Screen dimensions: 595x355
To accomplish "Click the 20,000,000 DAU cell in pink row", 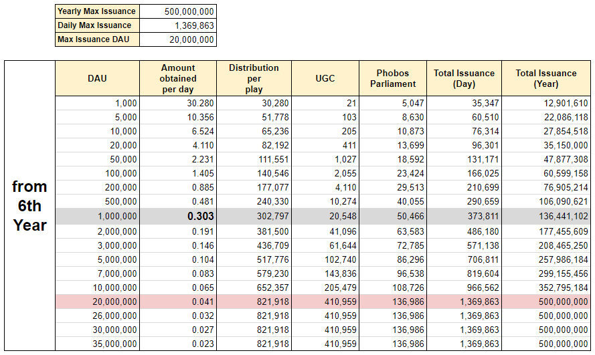I will [98, 302].
